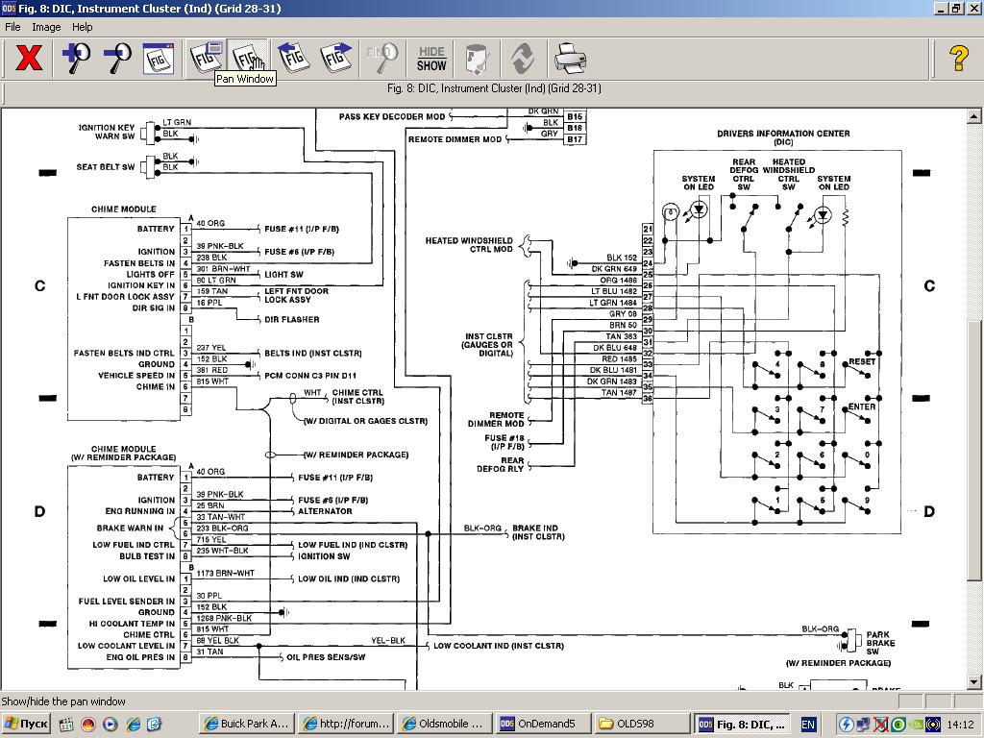The width and height of the screenshot is (984, 738).
Task: Open the File menu
Action: point(12,27)
